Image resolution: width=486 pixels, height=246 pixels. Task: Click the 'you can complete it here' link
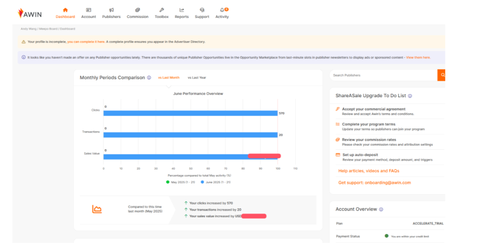coord(86,42)
